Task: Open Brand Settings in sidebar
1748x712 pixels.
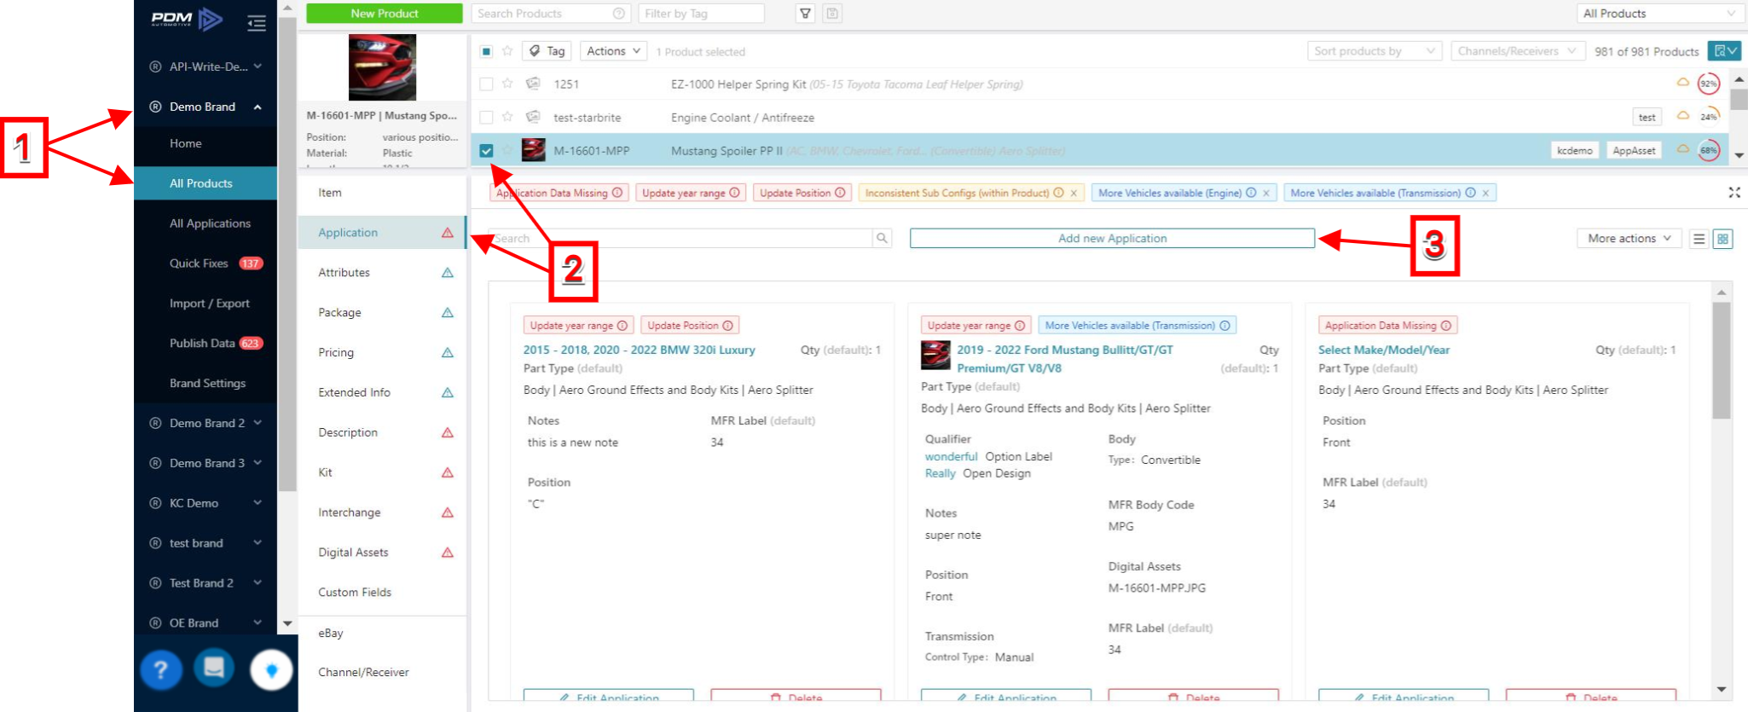Action: (x=205, y=383)
